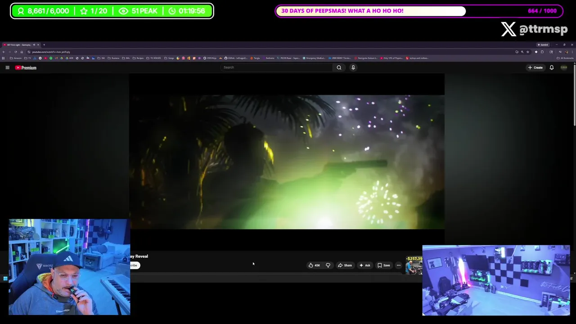576x324 pixels.
Task: Open browser home page icon
Action: tap(22, 52)
